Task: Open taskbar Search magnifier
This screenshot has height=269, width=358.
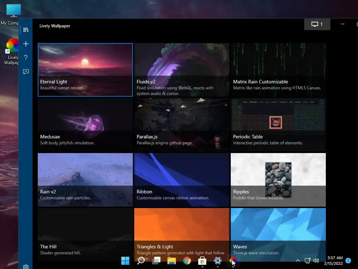Action: click(141, 261)
